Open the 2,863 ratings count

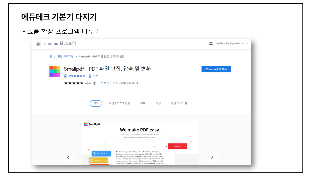[88, 83]
